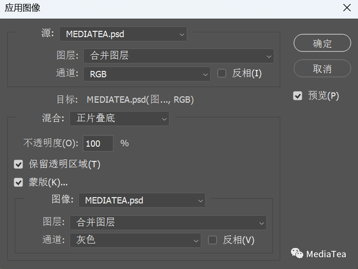Open the source 通道 RGB dropdown
Viewport: 358px width, 269px height.
point(147,74)
